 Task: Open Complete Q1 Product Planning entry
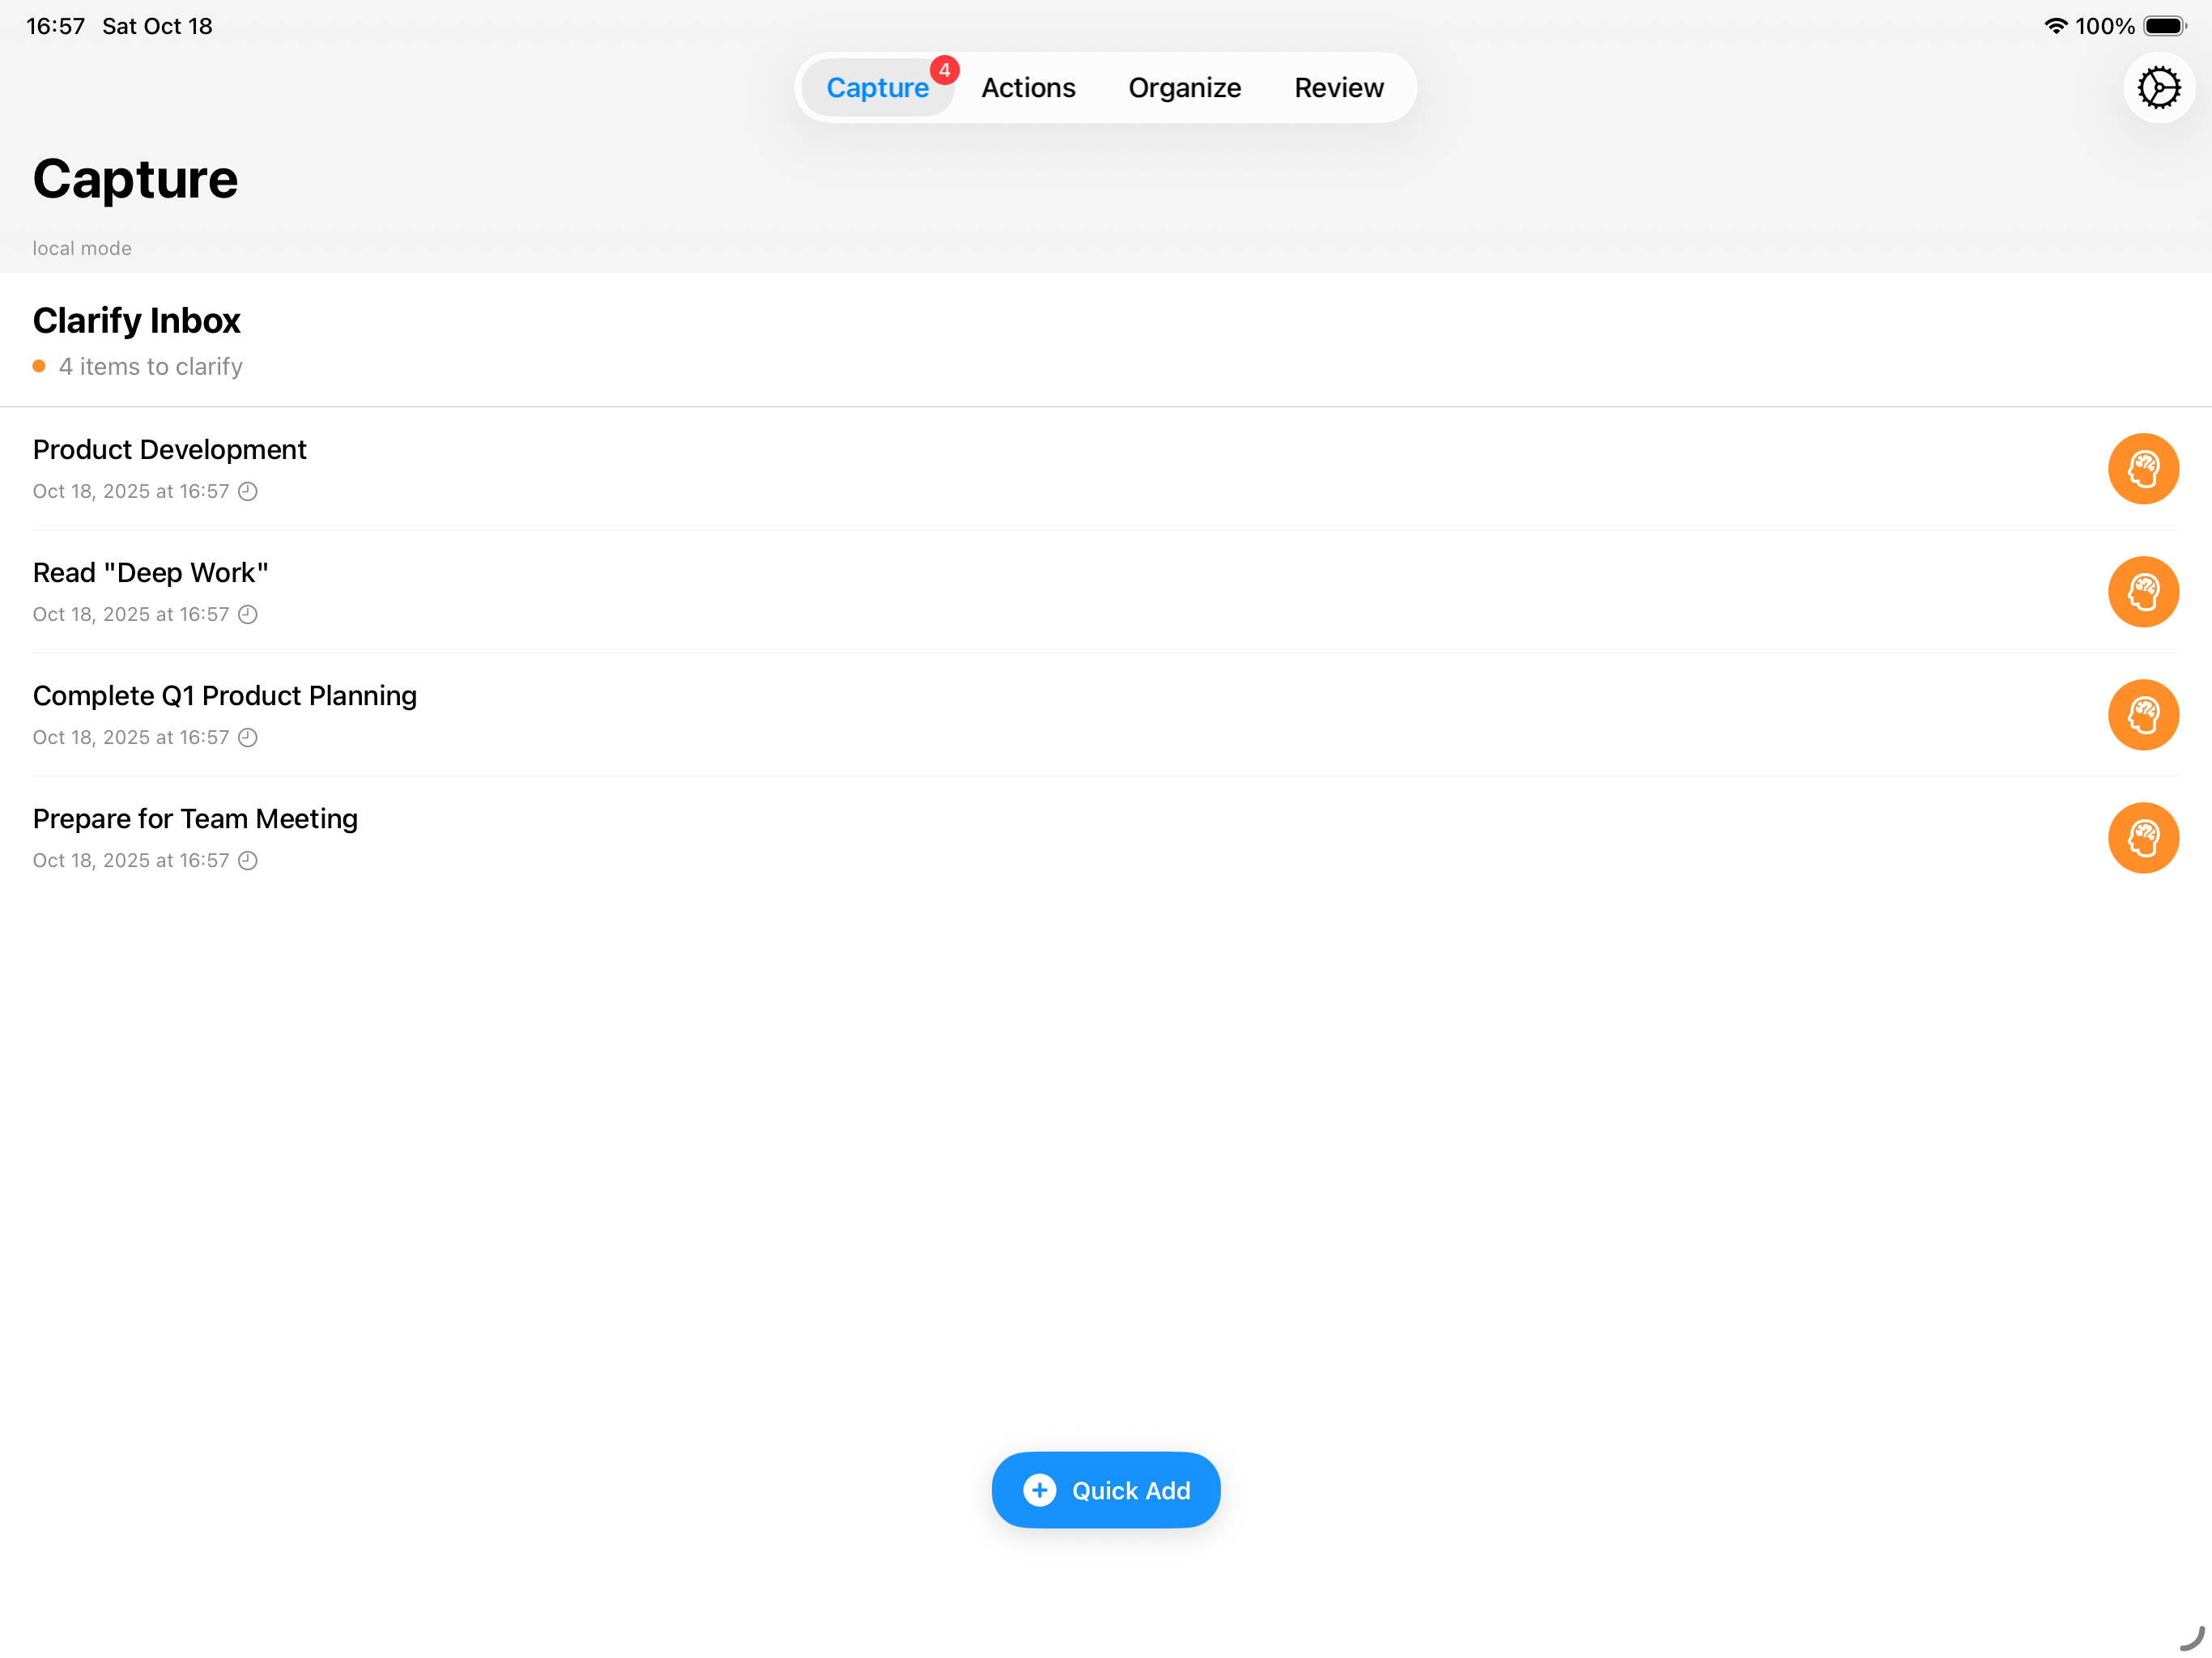tap(225, 696)
